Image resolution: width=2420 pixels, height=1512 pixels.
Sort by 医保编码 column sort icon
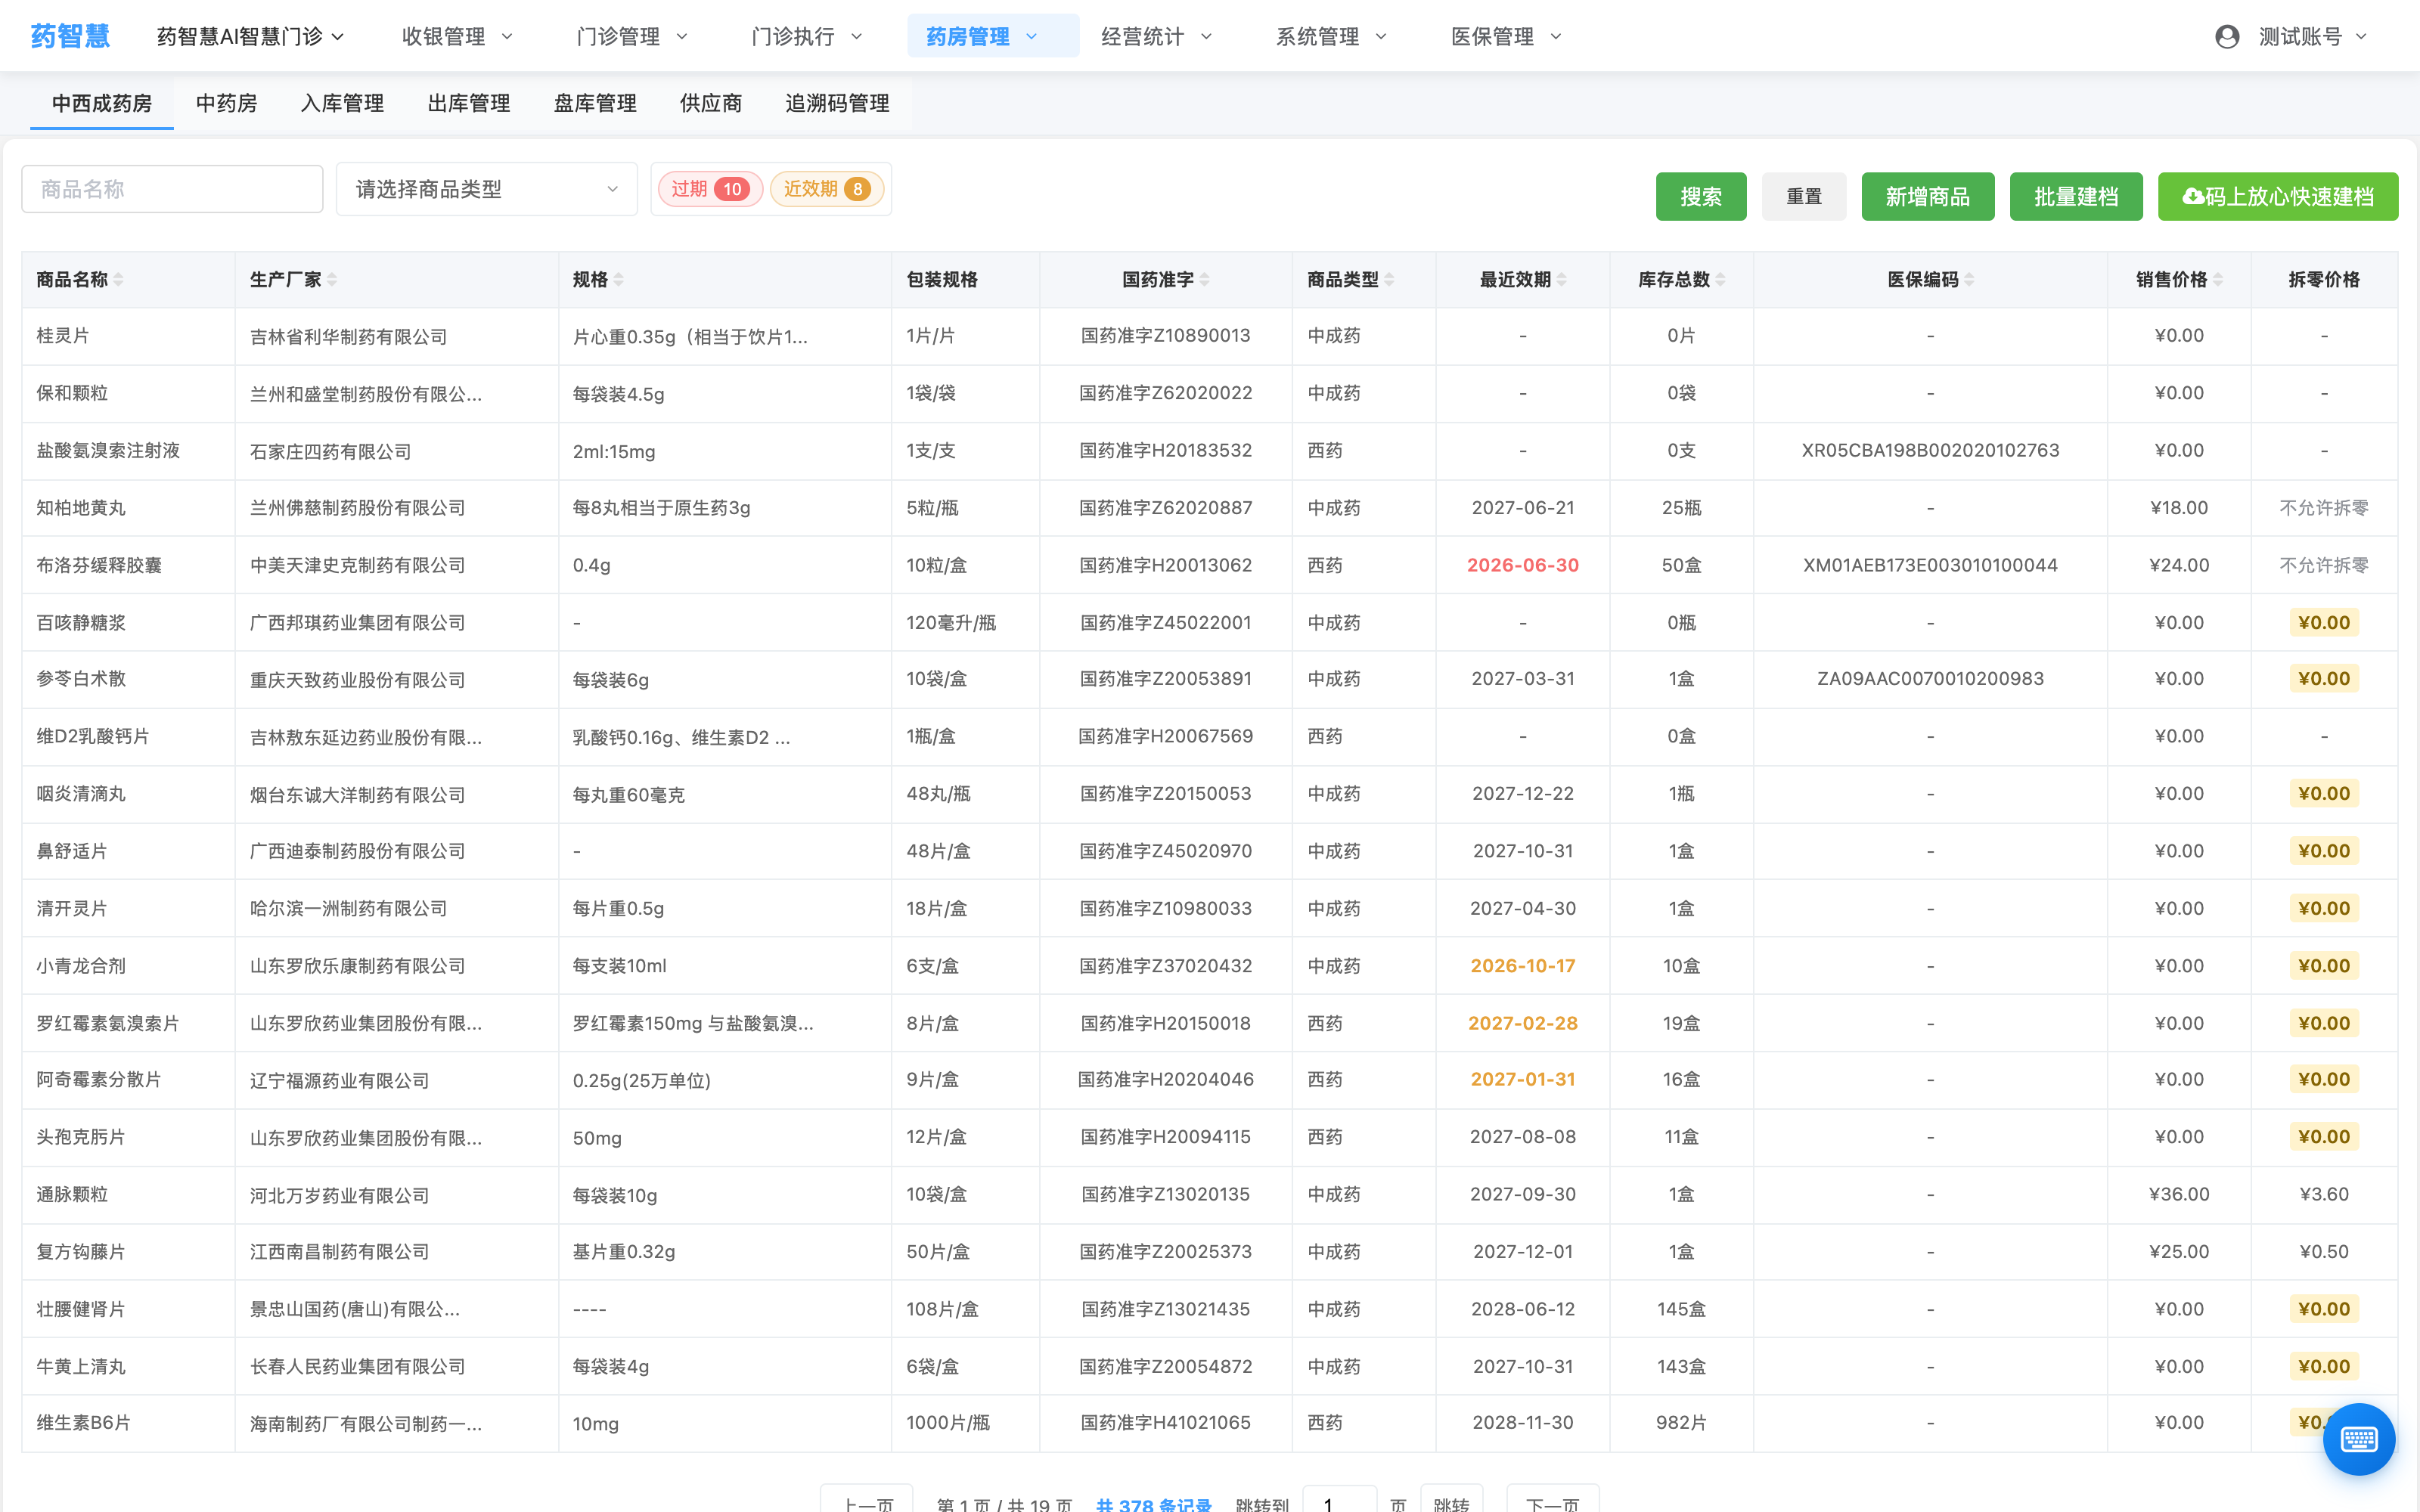tap(1969, 280)
